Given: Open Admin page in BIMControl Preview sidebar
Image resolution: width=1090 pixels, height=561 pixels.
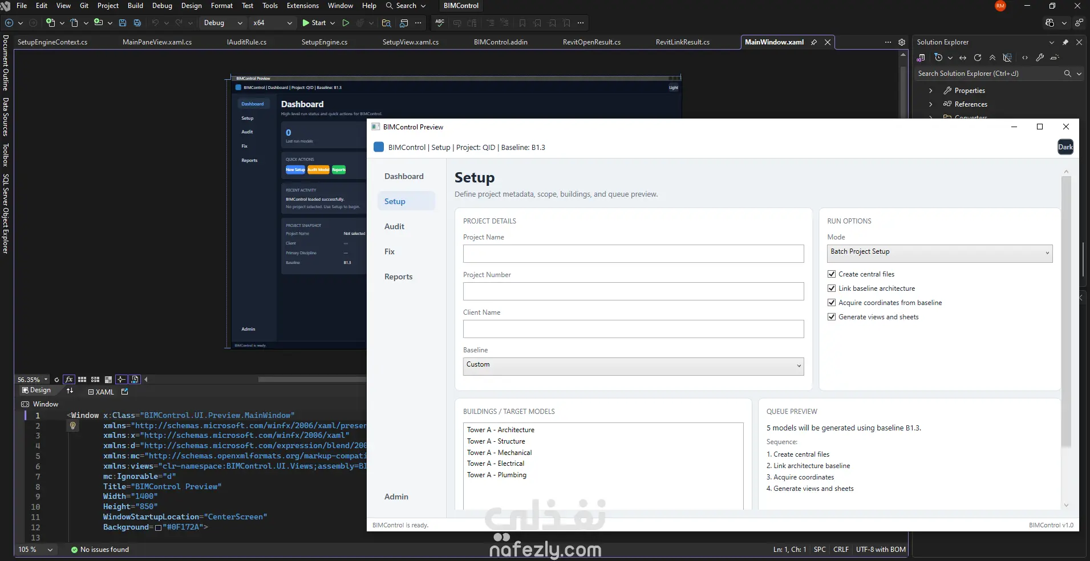Looking at the screenshot, I should point(396,497).
